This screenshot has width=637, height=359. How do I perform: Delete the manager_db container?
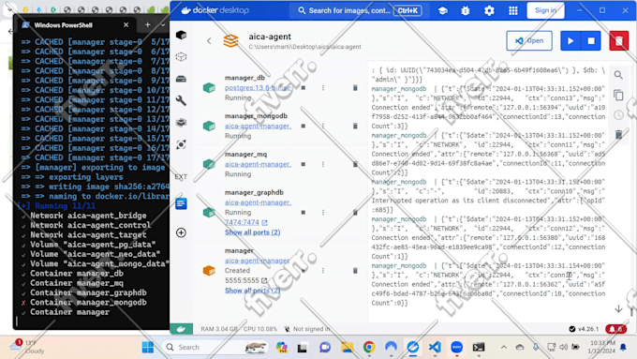click(x=355, y=87)
